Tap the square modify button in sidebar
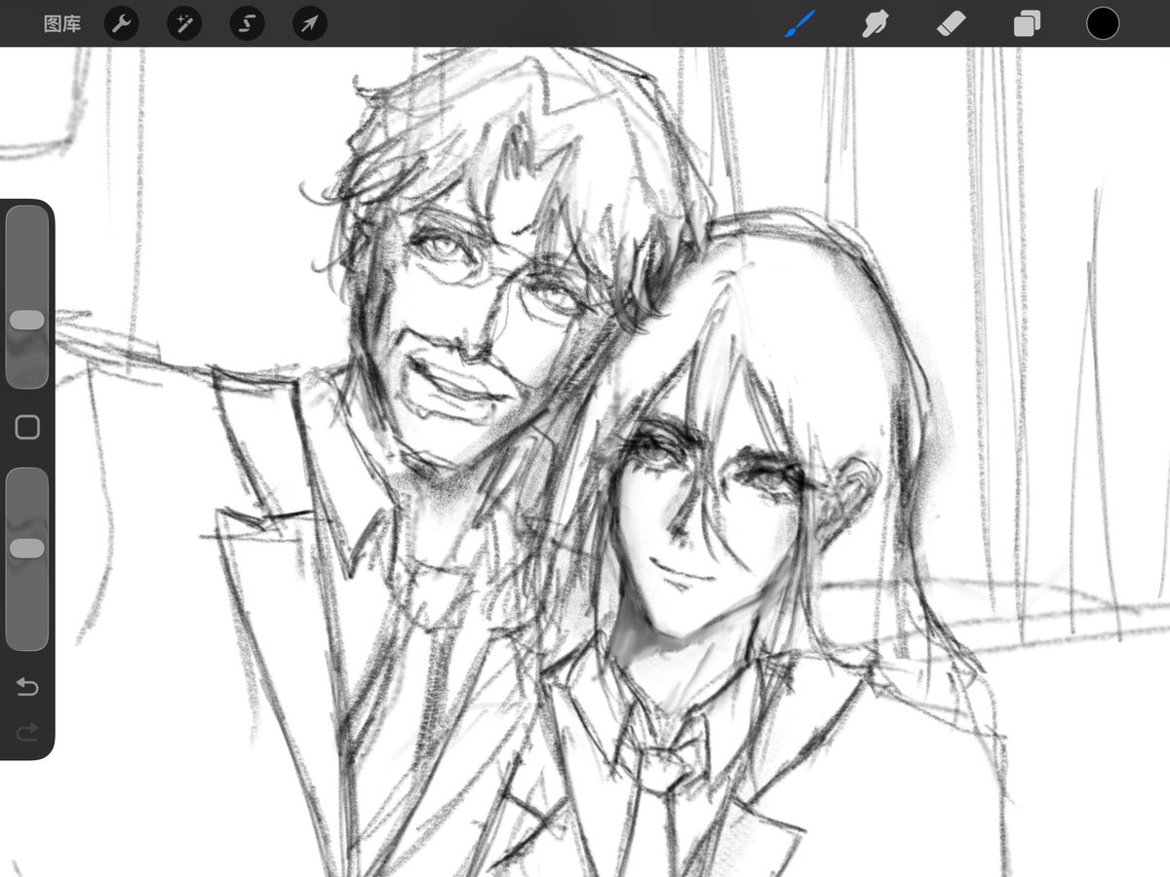1170x877 pixels. coord(27,427)
